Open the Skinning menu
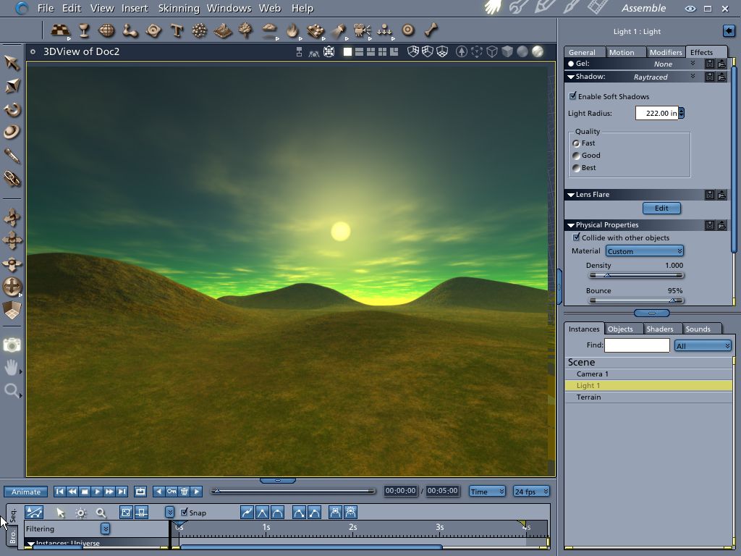The height and width of the screenshot is (556, 741). [178, 8]
